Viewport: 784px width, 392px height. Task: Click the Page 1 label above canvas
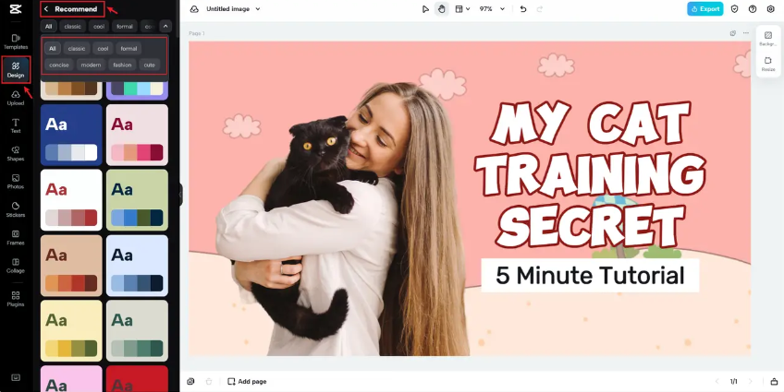[197, 33]
